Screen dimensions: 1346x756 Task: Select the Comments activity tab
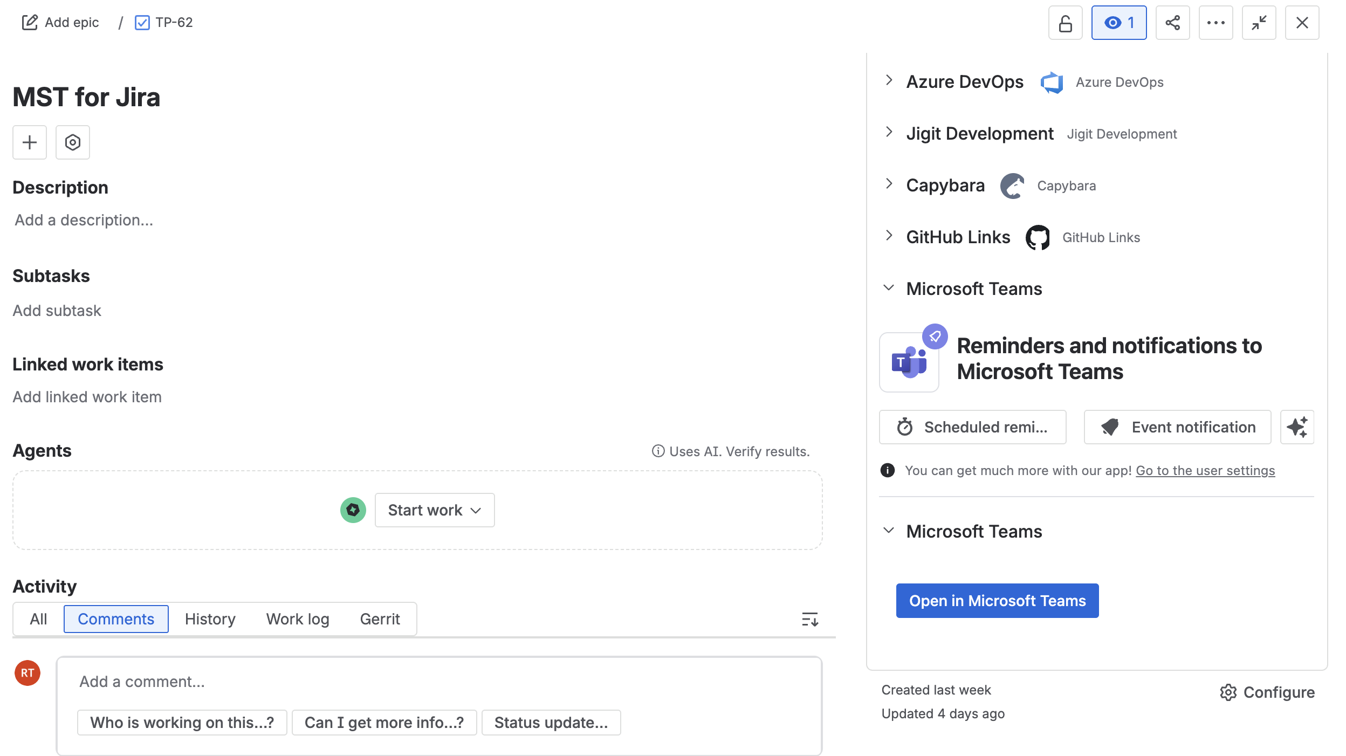116,619
